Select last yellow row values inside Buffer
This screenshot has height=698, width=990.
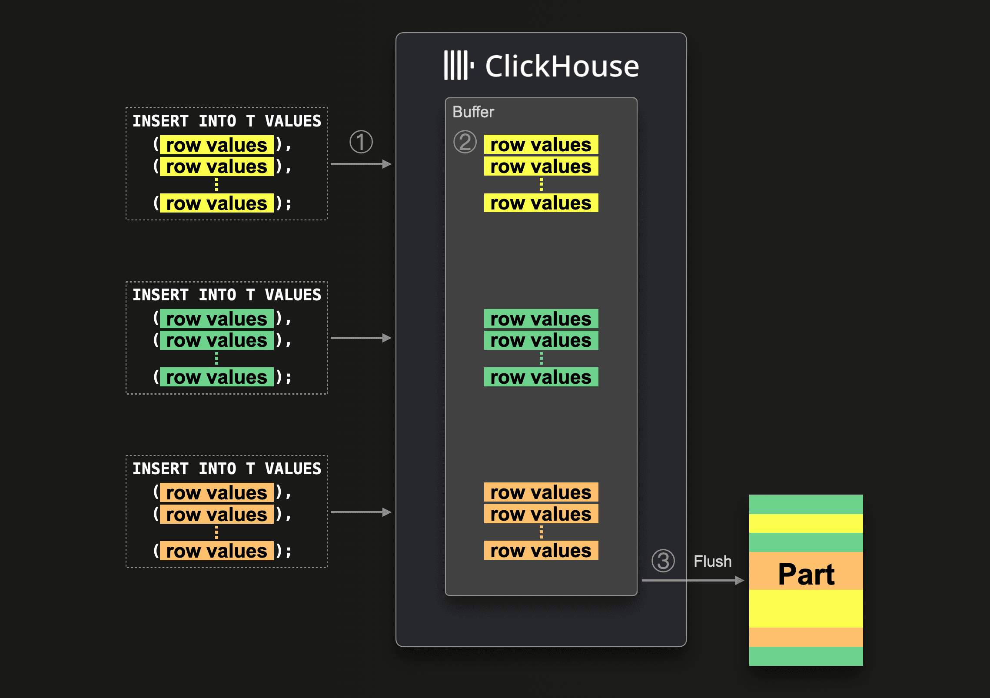pos(541,203)
